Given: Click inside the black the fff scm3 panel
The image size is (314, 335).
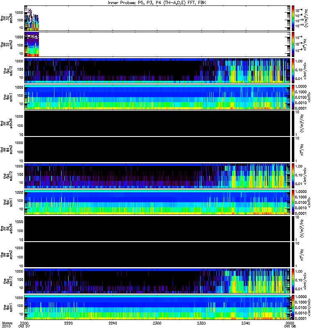Looking at the screenshot, I should coord(157,255).
